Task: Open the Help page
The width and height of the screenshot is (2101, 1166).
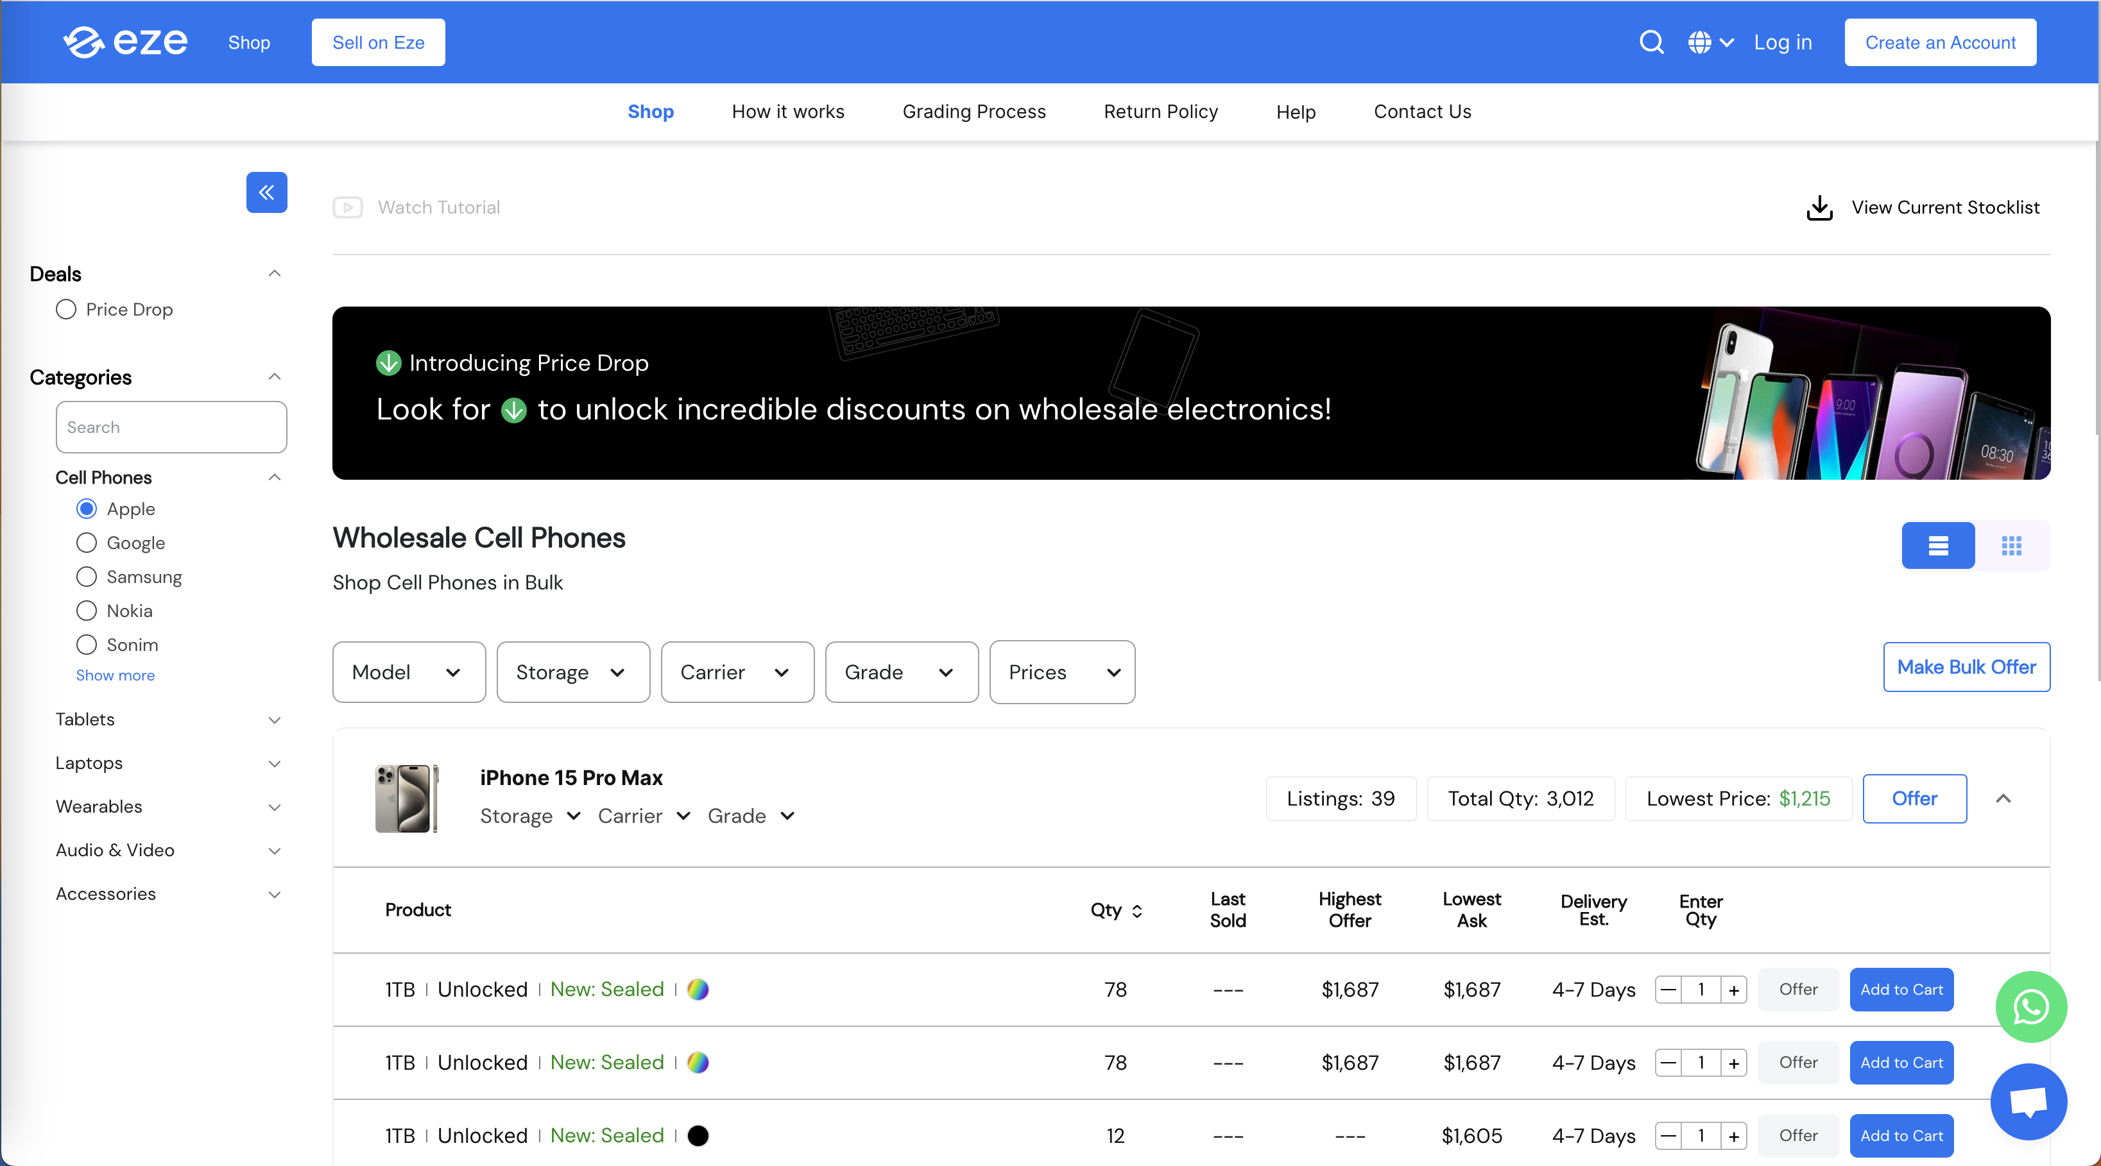Action: [1296, 112]
